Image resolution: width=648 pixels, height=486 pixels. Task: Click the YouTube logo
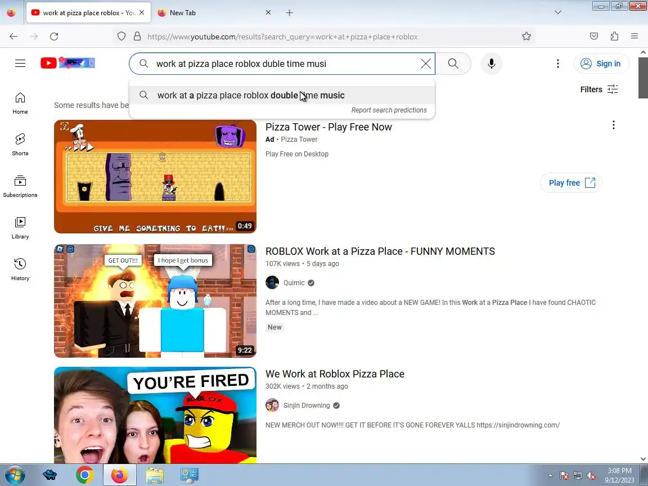coord(67,63)
